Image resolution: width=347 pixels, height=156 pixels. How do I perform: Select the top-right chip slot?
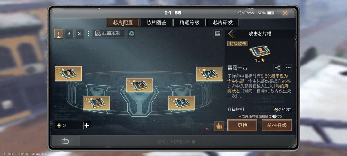click(209, 74)
